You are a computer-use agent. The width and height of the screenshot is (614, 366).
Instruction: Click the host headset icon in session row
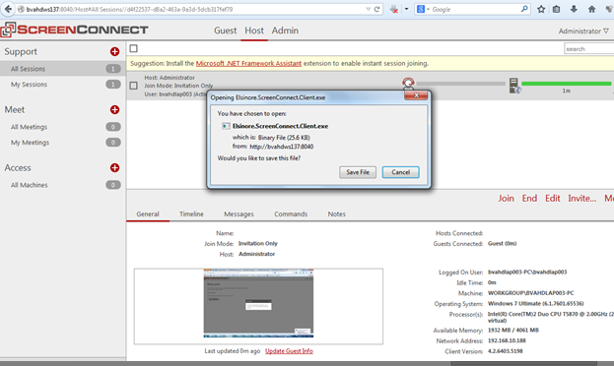pyautogui.click(x=408, y=84)
